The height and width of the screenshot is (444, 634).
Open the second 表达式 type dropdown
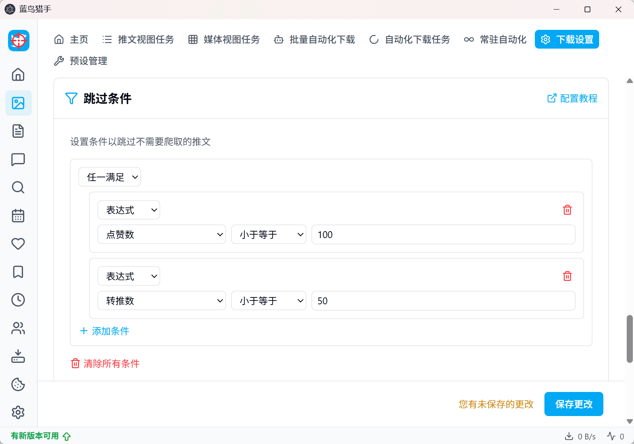(129, 276)
